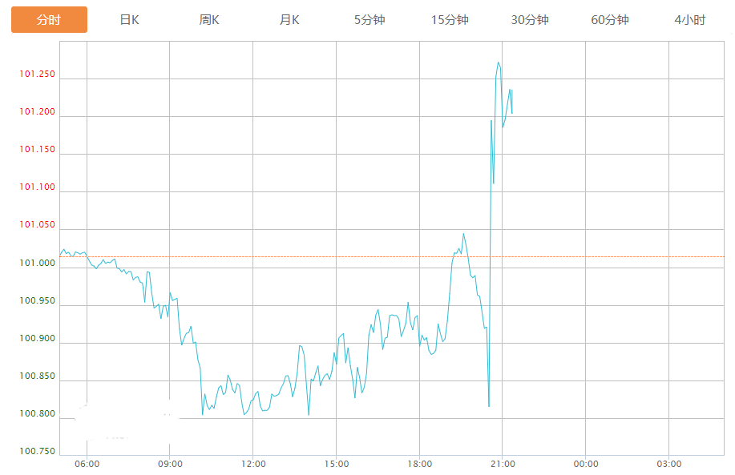Open the 60分钟 interval tab

click(x=610, y=20)
